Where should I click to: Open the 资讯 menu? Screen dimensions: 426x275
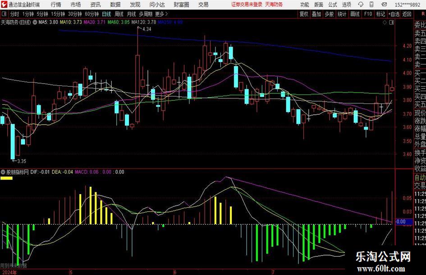[x=96, y=5]
